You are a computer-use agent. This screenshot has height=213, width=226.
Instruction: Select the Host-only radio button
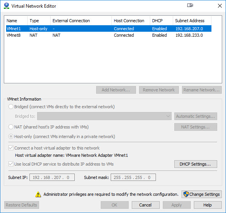tap(11, 137)
